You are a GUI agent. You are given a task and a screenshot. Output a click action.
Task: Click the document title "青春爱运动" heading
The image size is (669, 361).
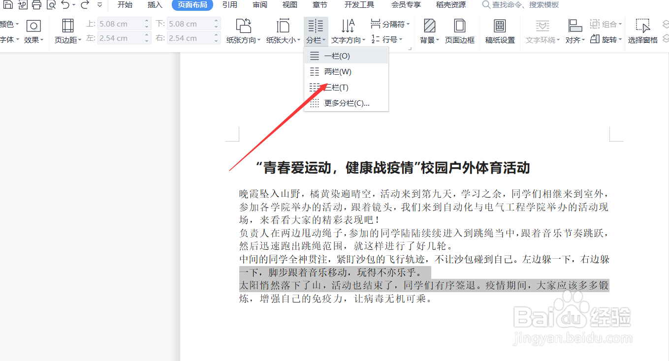tap(393, 168)
